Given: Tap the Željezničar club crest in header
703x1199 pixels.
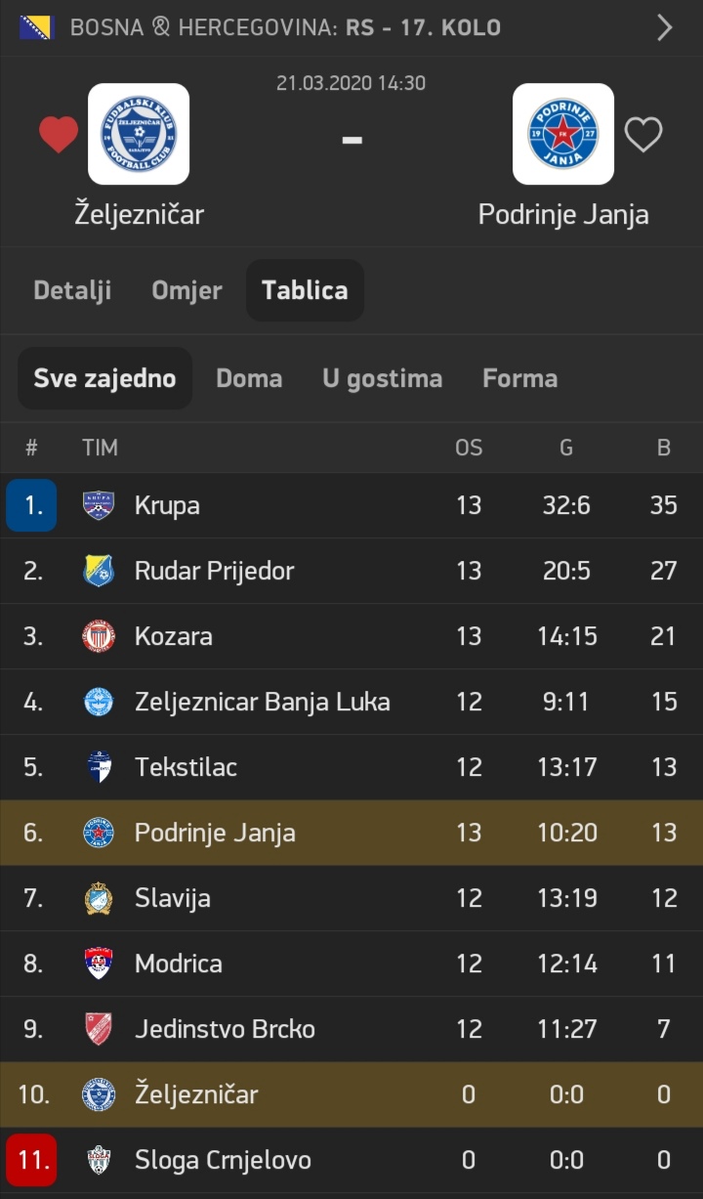Looking at the screenshot, I should pos(139,134).
